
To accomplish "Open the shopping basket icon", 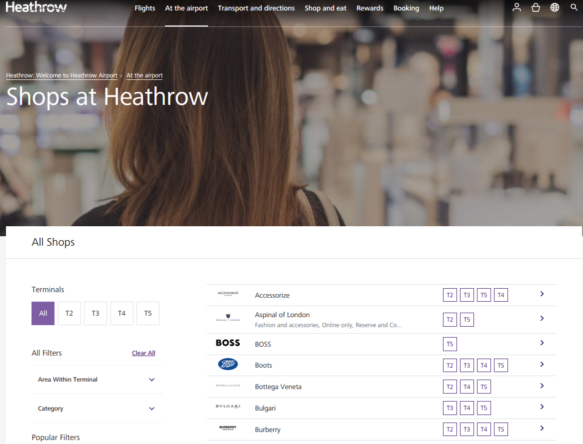I will (x=536, y=7).
